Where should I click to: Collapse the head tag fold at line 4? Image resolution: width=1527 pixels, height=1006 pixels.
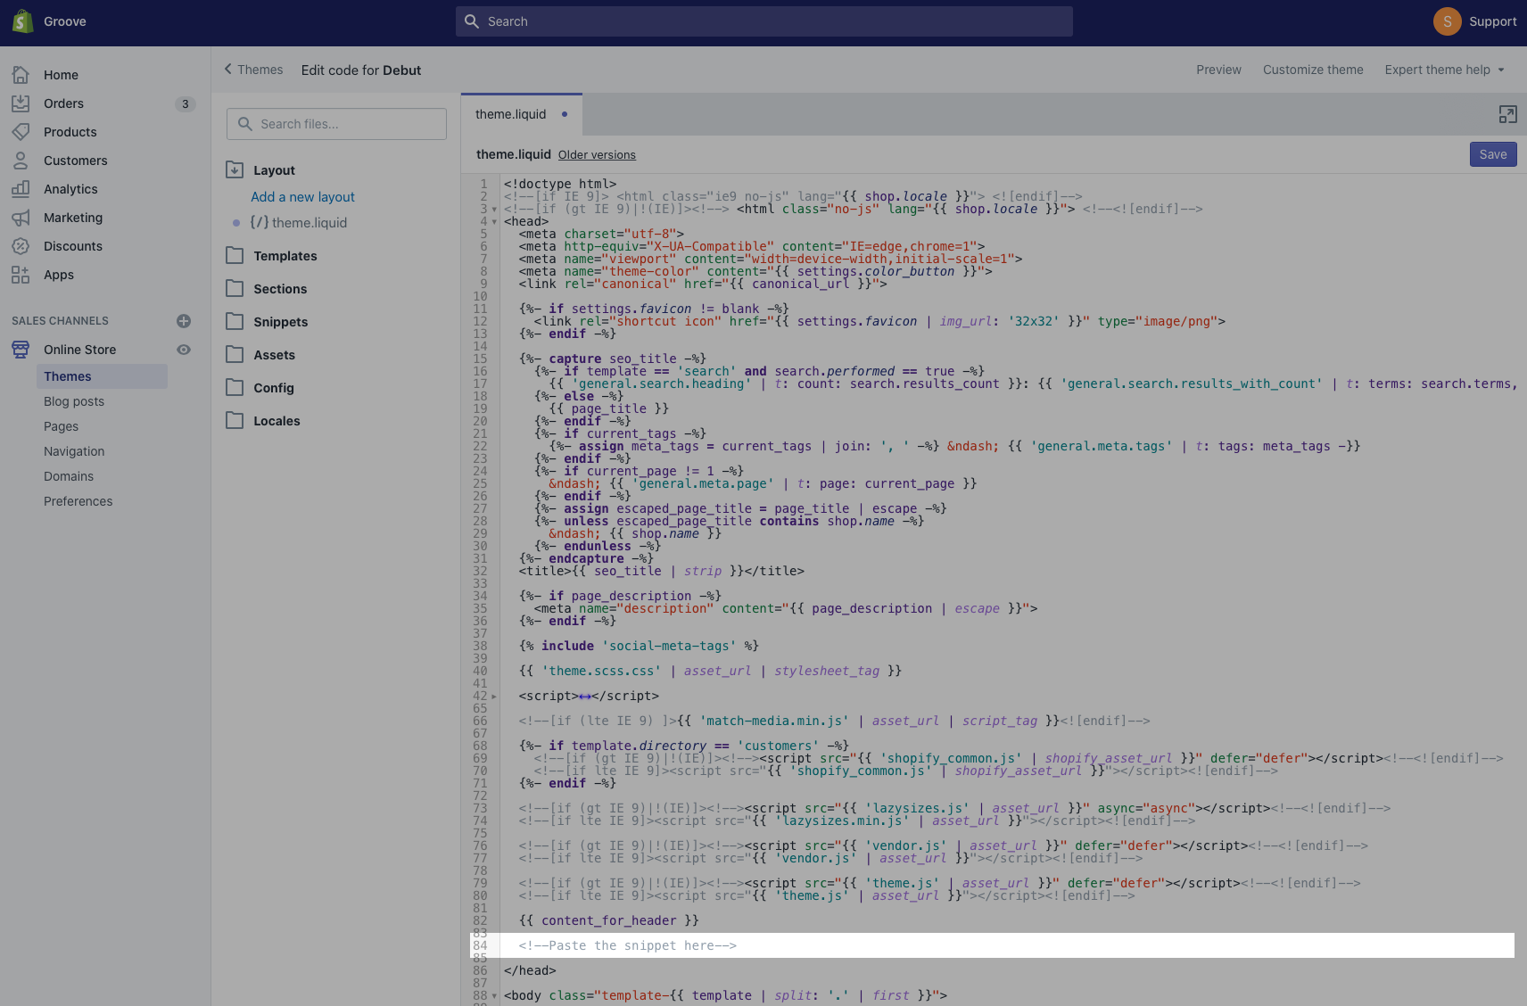[494, 222]
